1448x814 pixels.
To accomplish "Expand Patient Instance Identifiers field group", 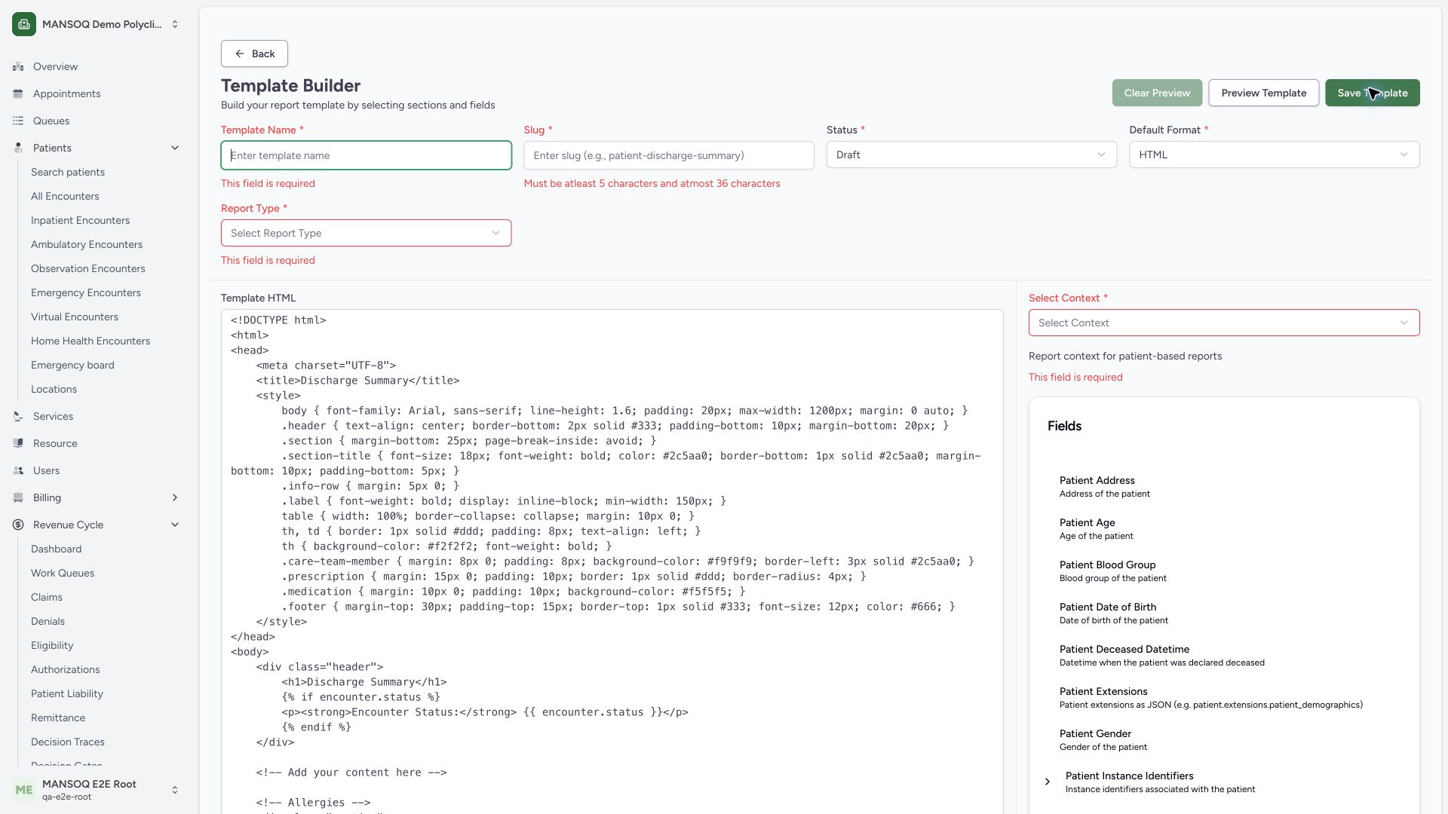I will [x=1048, y=782].
